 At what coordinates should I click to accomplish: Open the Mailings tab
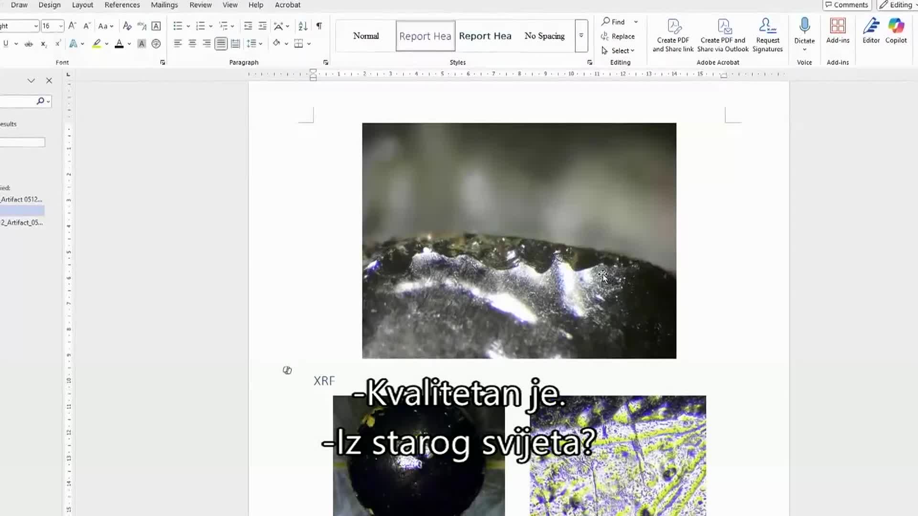164,5
